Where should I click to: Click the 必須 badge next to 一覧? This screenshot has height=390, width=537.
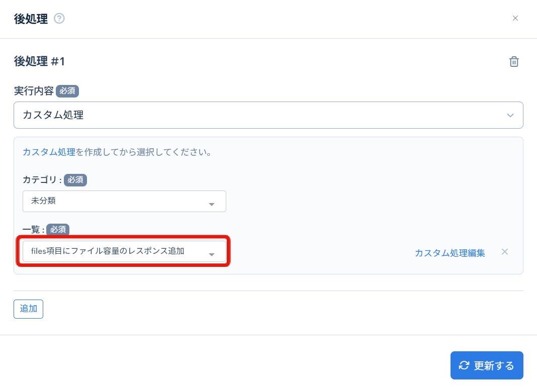click(58, 230)
